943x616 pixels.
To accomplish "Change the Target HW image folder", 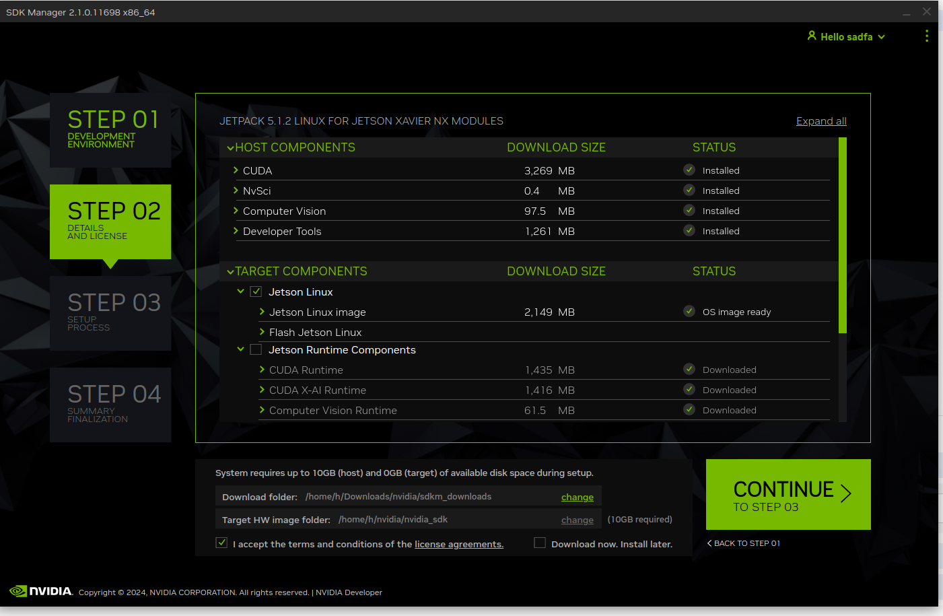I will pyautogui.click(x=578, y=520).
